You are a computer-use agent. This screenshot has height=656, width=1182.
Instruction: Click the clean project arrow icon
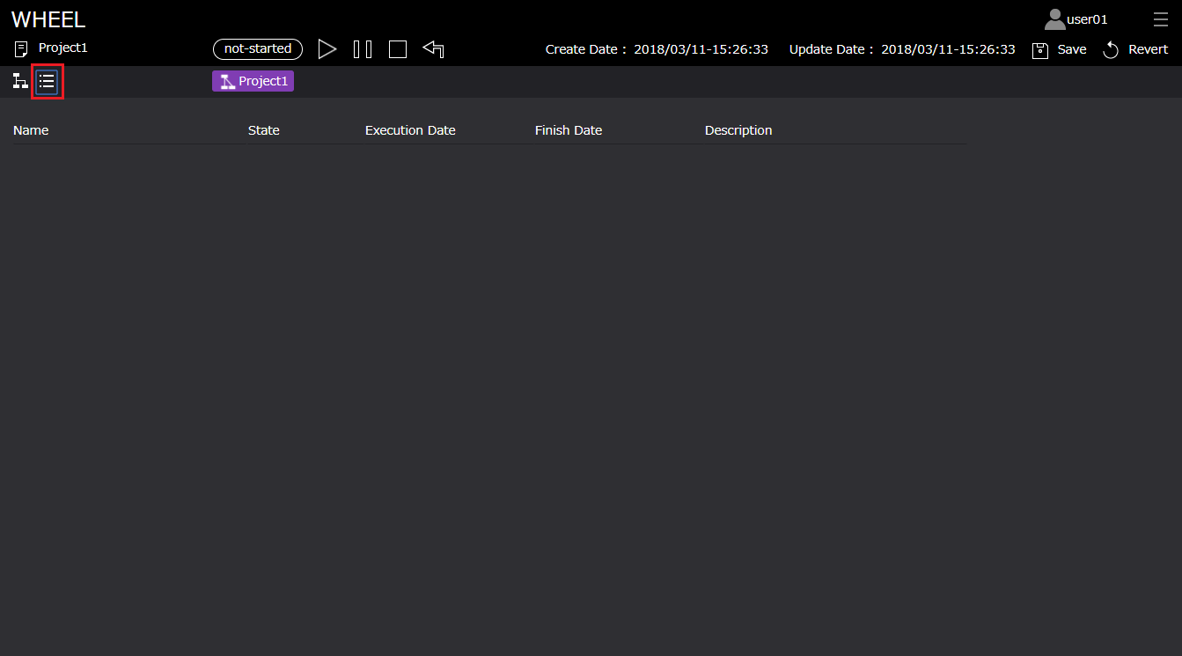click(x=433, y=49)
